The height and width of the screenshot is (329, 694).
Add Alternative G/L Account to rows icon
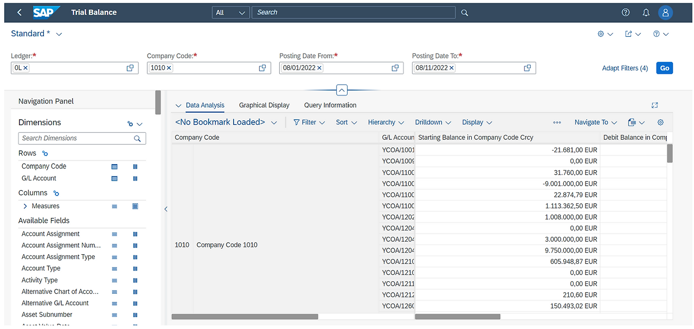[114, 304]
